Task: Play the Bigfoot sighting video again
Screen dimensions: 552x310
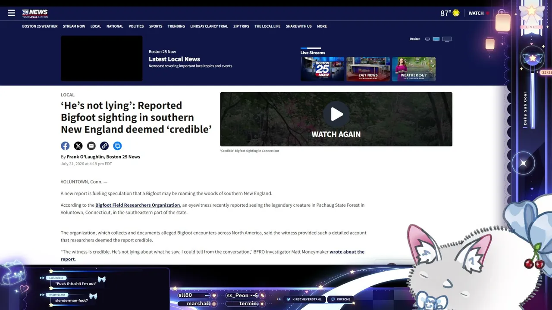Action: pyautogui.click(x=336, y=114)
